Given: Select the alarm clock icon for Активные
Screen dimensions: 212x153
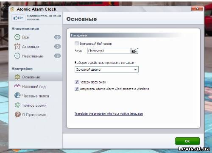Looking at the screenshot, I should point(17,46).
